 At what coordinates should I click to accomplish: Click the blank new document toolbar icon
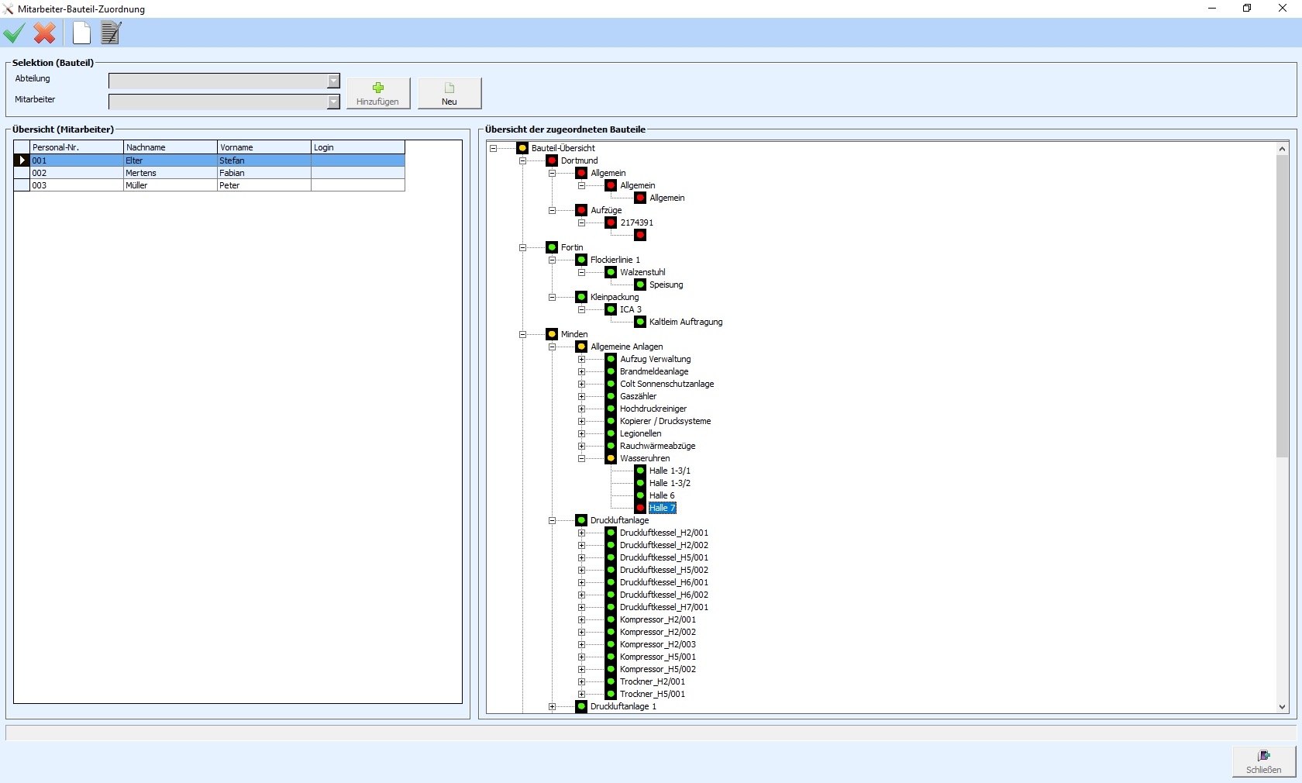click(81, 33)
